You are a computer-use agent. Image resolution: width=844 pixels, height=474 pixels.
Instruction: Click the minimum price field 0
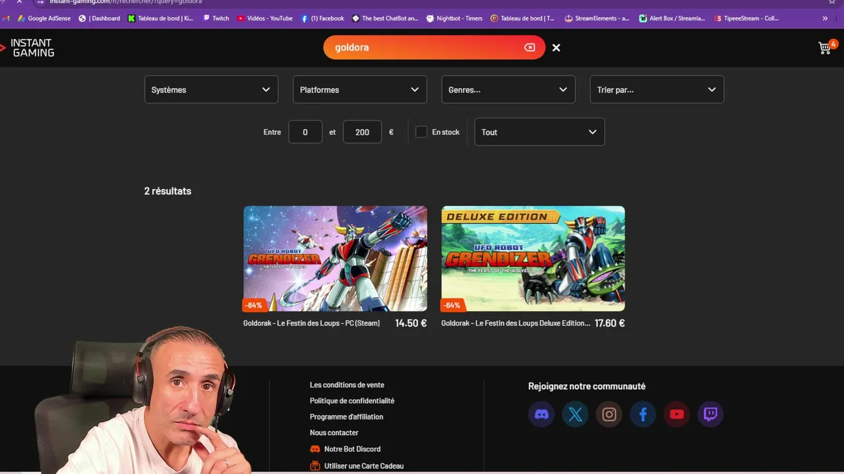[305, 132]
